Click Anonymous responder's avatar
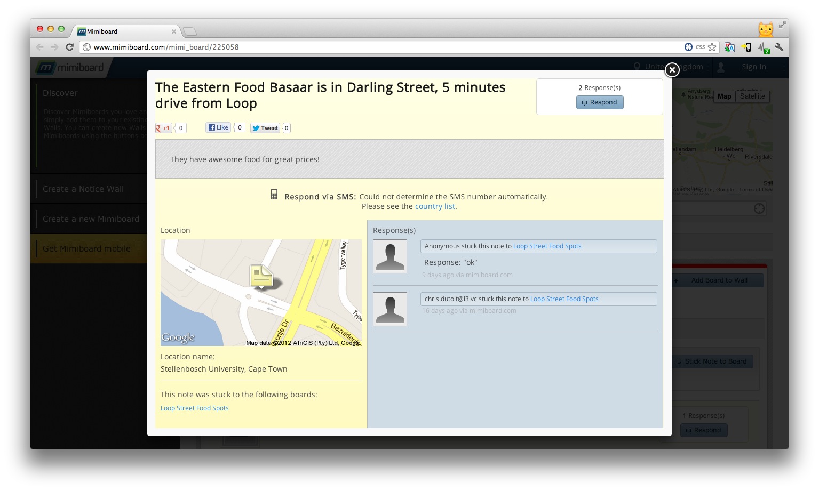Image resolution: width=819 pixels, height=491 pixels. click(390, 256)
